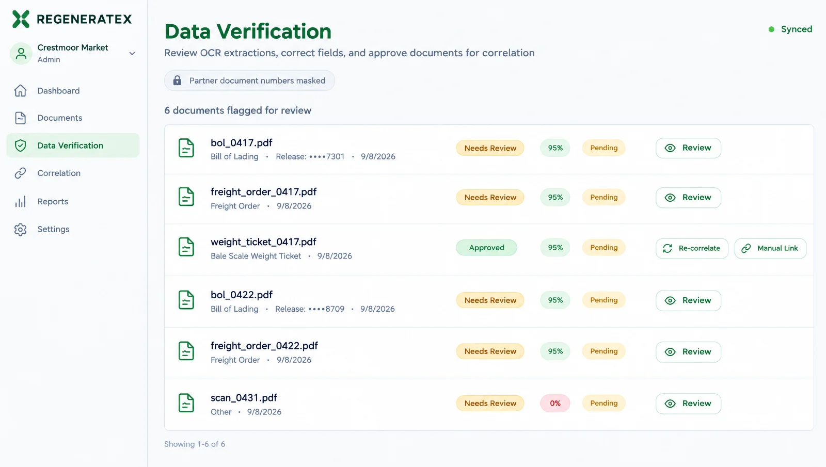Image resolution: width=826 pixels, height=467 pixels.
Task: Click the freight_order_0422.pdf document icon
Action: click(186, 351)
